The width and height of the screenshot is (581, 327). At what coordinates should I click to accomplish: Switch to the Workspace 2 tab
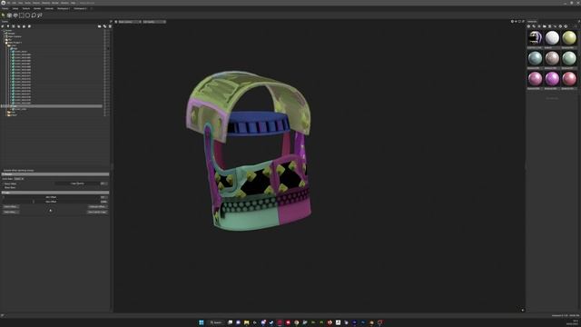click(80, 8)
